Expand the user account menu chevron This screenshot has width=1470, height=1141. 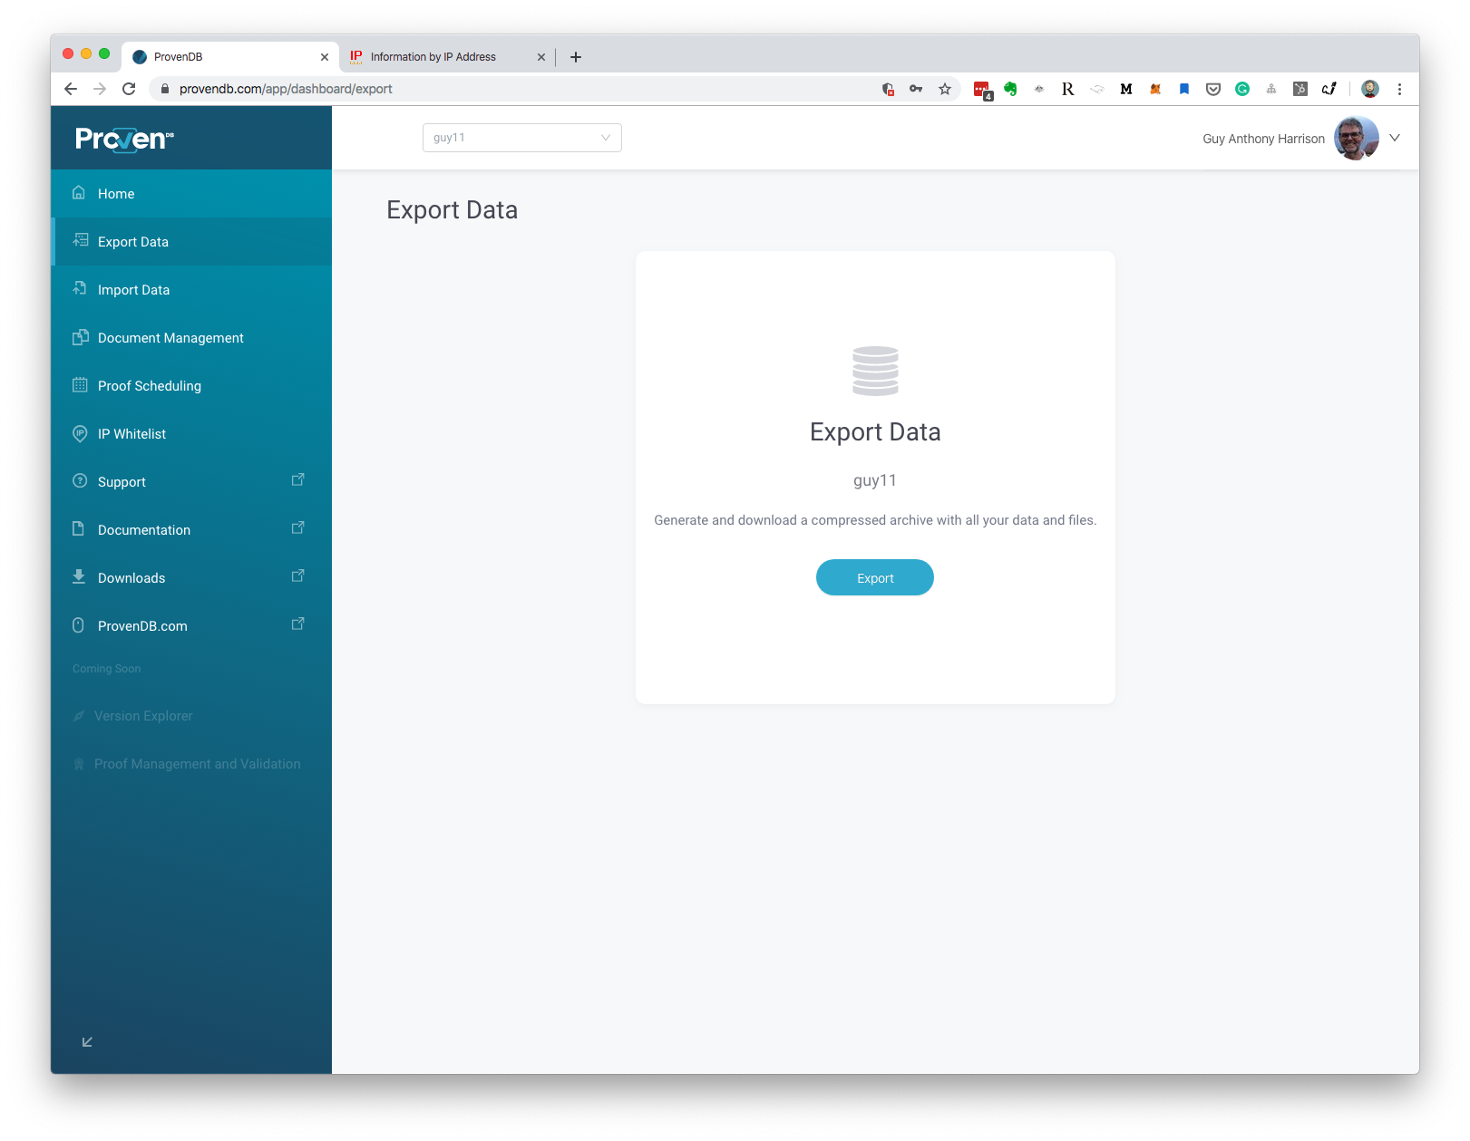tap(1395, 138)
